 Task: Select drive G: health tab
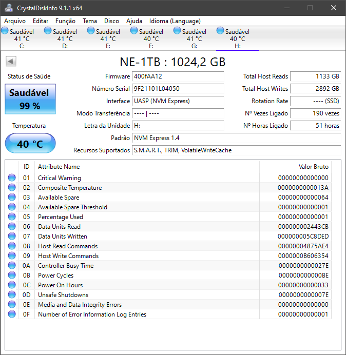(x=194, y=38)
